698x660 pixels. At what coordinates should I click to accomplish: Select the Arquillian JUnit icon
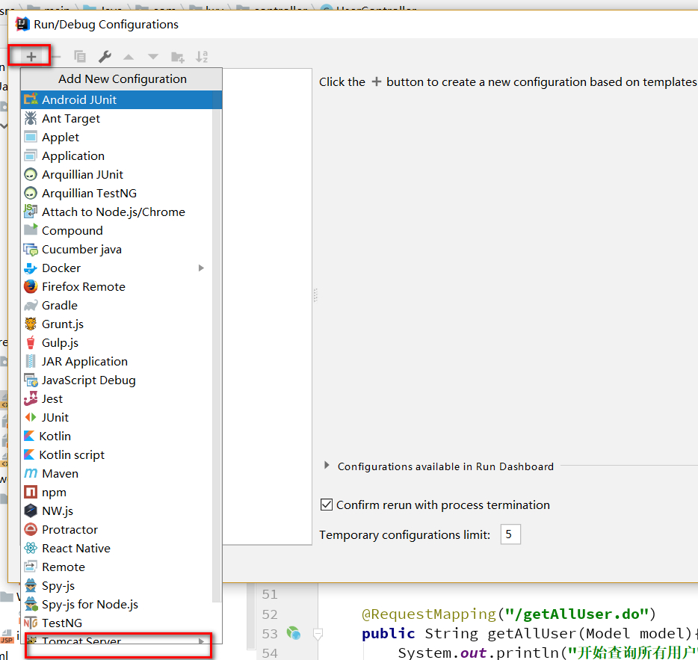pyautogui.click(x=31, y=174)
